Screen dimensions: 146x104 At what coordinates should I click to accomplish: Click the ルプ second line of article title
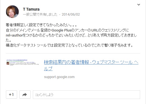pos(48,69)
